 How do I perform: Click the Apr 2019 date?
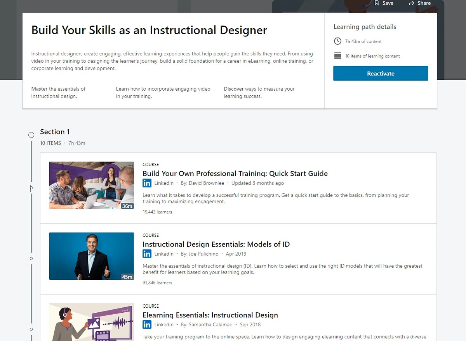pyautogui.click(x=236, y=254)
